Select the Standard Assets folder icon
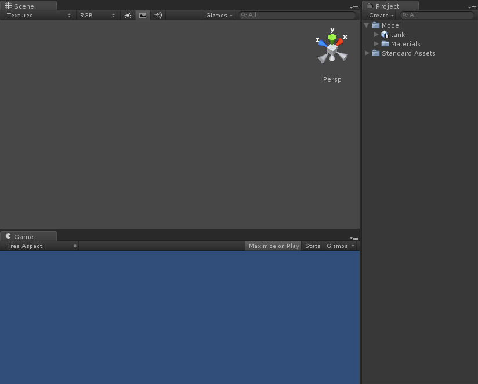Viewport: 478px width, 384px height. 375,53
